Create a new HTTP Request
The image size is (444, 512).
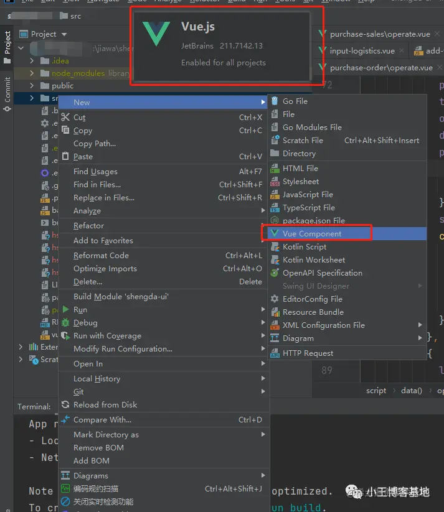click(347, 353)
